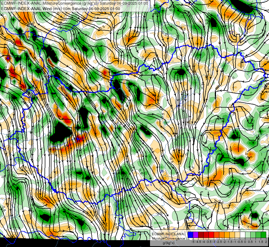Click the yellow-orange swatch above -2
The width and height of the screenshot is (269, 247).
[x=227, y=235]
